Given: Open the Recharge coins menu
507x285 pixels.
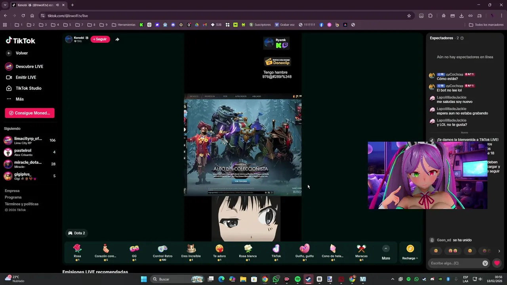Looking at the screenshot, I should [x=410, y=252].
